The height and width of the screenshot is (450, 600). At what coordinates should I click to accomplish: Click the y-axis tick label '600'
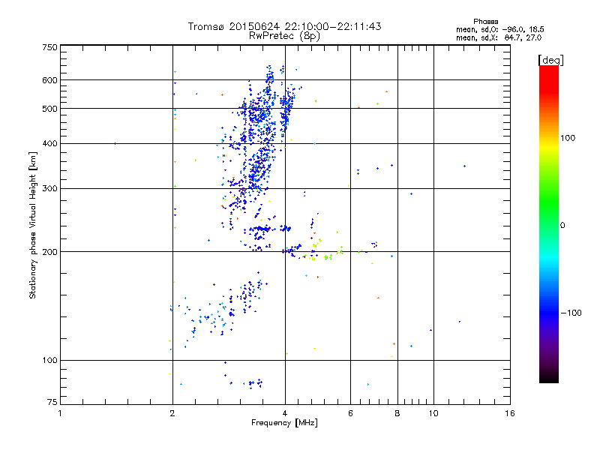coord(49,80)
